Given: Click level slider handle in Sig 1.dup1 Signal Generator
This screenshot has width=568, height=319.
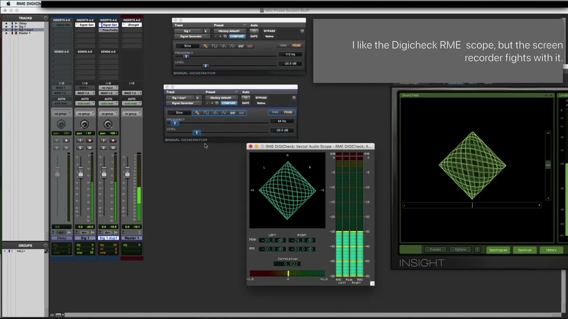Looking at the screenshot, I should click(x=197, y=132).
